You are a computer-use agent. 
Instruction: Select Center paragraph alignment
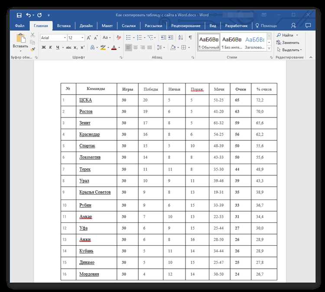(136, 48)
